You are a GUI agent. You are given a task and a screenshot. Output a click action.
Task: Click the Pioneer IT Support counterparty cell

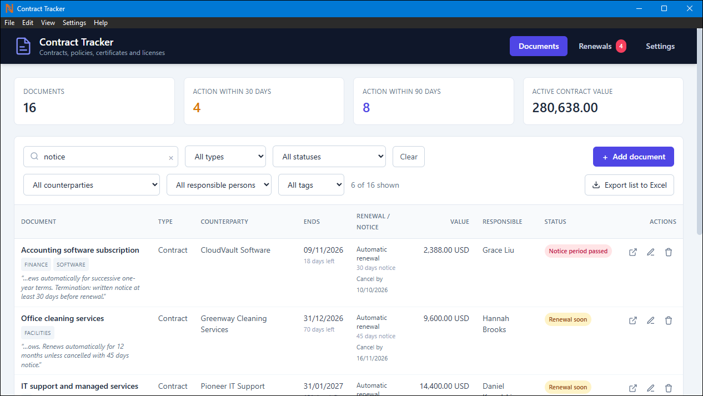tap(233, 386)
